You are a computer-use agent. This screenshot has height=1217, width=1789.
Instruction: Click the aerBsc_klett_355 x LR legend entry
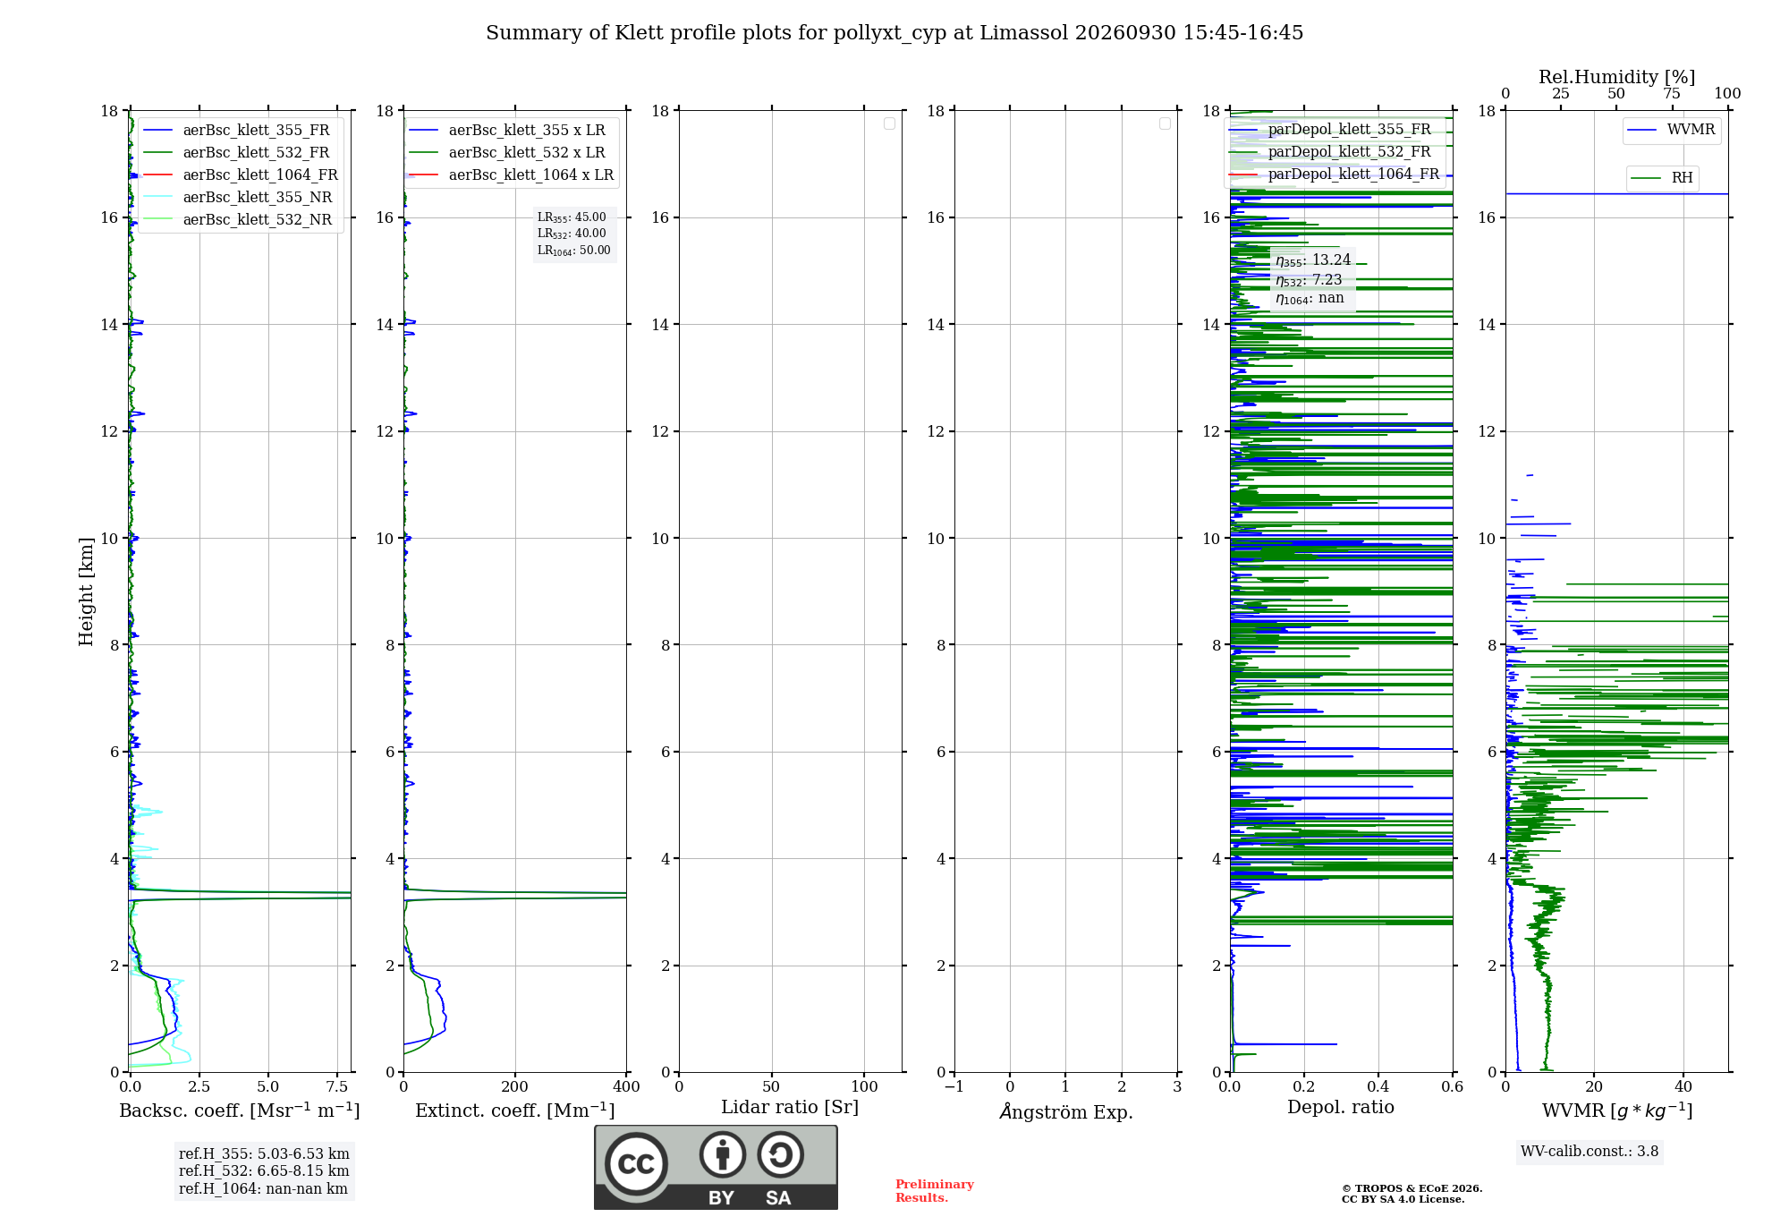coord(508,131)
